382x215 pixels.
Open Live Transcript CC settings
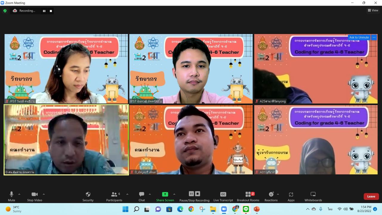point(223,196)
